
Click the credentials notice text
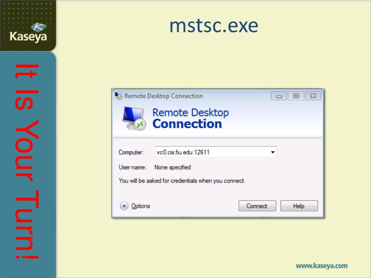coord(182,181)
